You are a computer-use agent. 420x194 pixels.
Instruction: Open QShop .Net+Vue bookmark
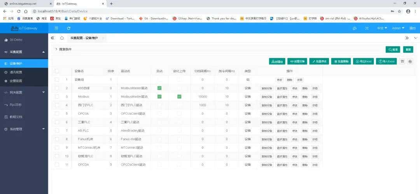coord(187,19)
